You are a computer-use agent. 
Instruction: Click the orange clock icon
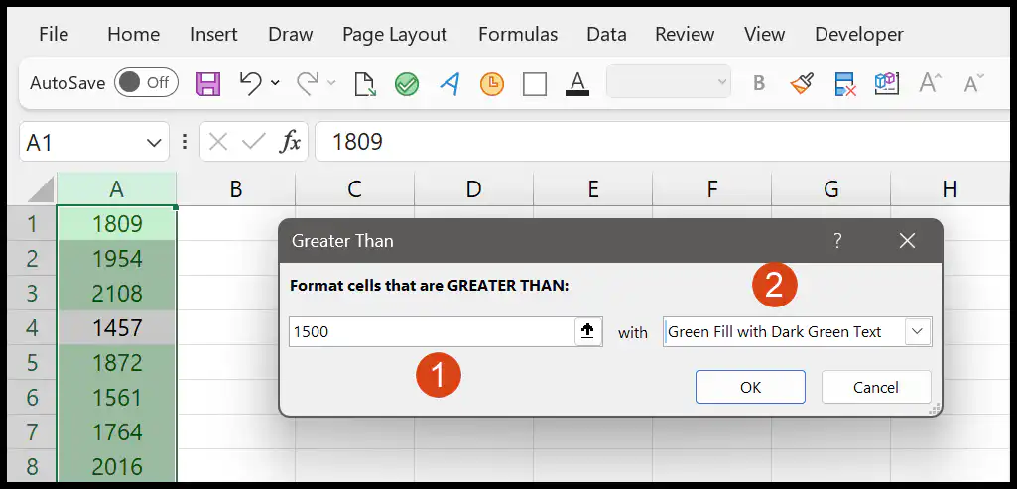(x=492, y=84)
